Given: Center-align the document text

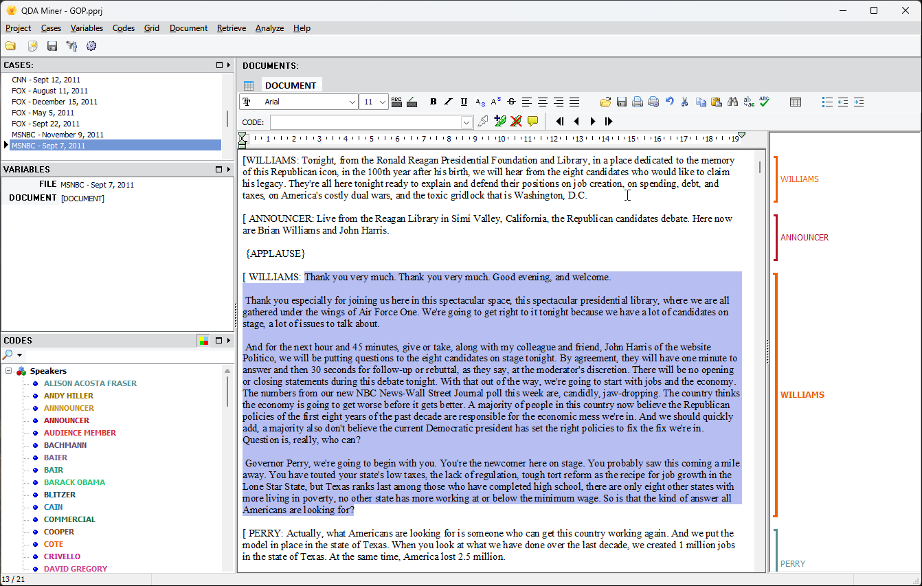Looking at the screenshot, I should [543, 102].
